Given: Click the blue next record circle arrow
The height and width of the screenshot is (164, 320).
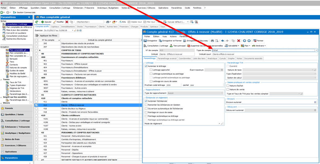Looking at the screenshot, I should 249,40.
